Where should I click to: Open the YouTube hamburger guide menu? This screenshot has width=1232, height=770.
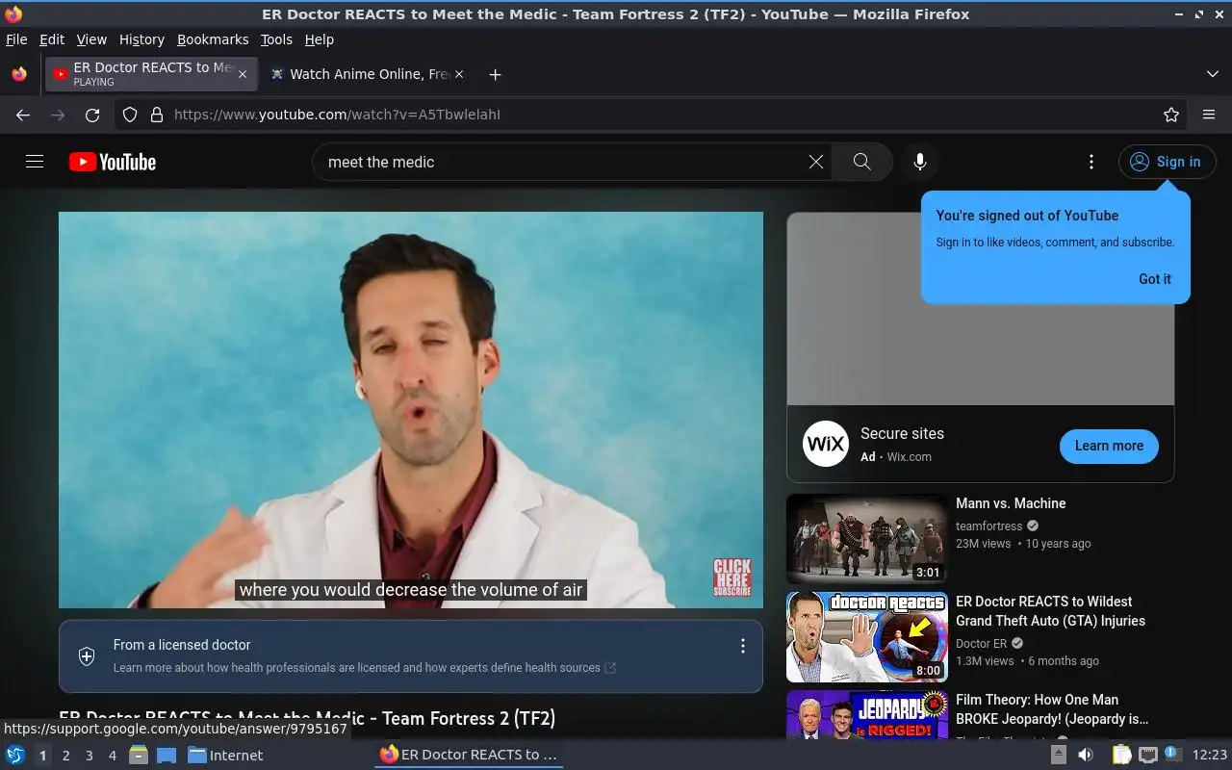(x=35, y=162)
